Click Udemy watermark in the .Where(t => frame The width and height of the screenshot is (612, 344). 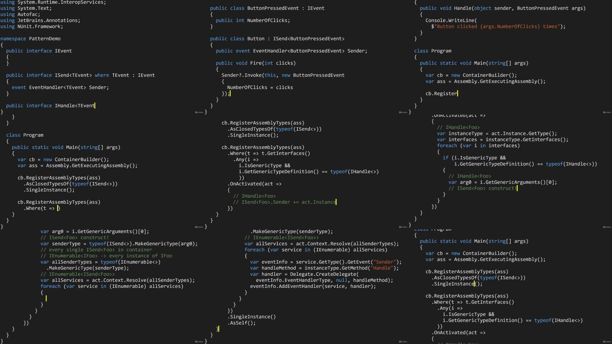pos(199,227)
